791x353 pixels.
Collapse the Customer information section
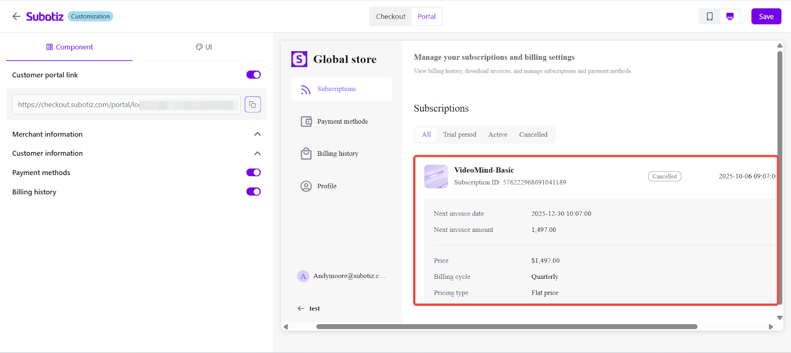[x=257, y=153]
